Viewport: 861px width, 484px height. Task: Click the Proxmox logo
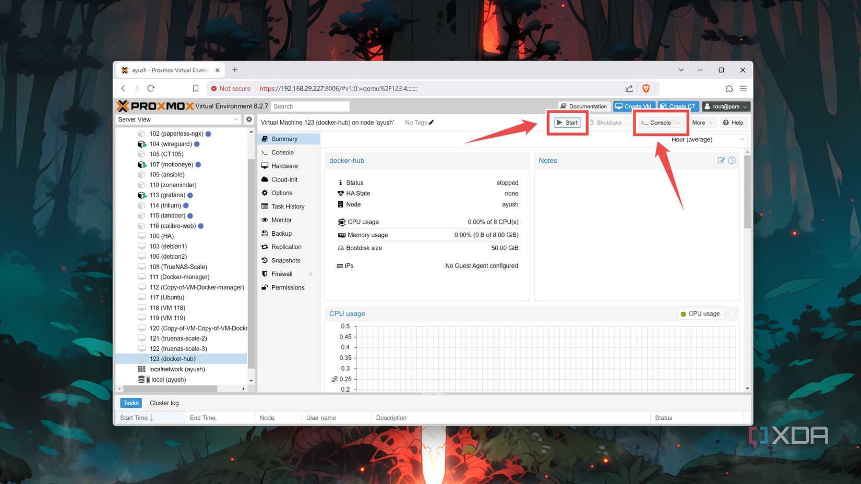tap(156, 106)
